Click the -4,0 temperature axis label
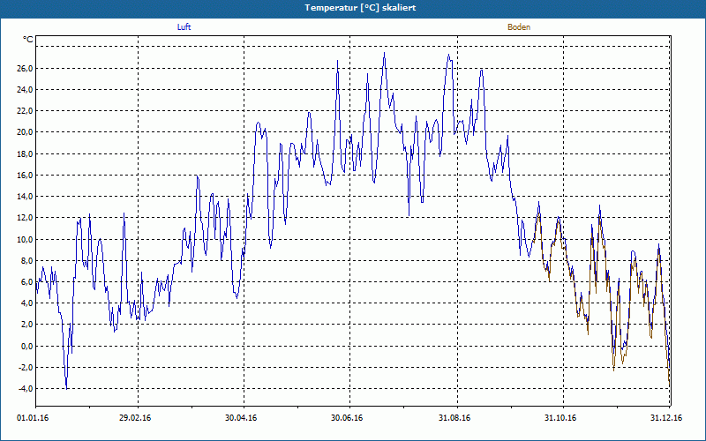Screen dimensions: 706x441 tap(24, 389)
